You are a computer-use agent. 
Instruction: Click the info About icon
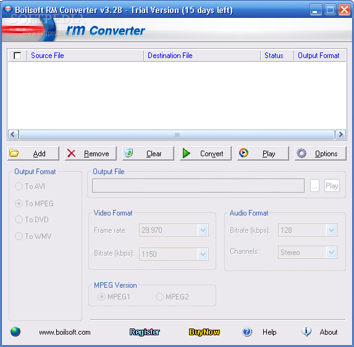306,332
